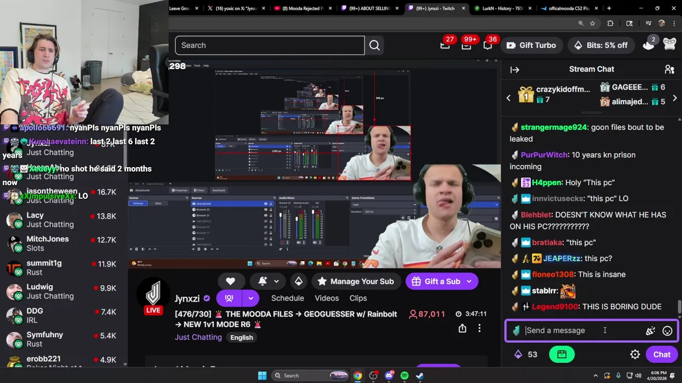Click into the Twitch Search field
Image resolution: width=682 pixels, height=383 pixels.
tap(270, 45)
